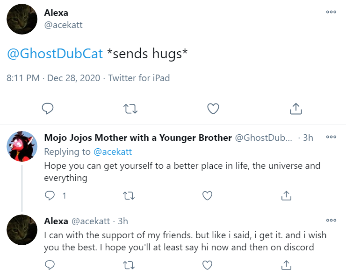Open the @acekatt link after Replying to
Image resolution: width=346 pixels, height=276 pixels.
[113, 152]
